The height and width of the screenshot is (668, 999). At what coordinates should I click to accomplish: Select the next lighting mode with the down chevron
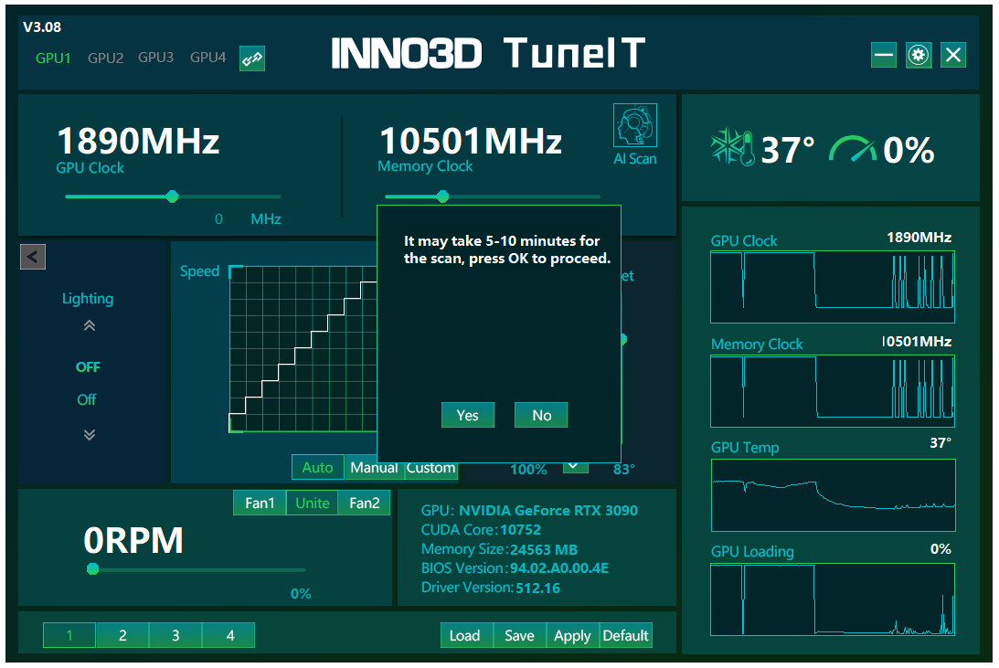click(90, 435)
